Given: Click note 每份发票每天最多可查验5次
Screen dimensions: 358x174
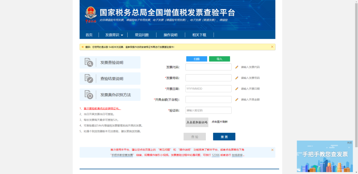Looking at the screenshot, I should point(101,120).
